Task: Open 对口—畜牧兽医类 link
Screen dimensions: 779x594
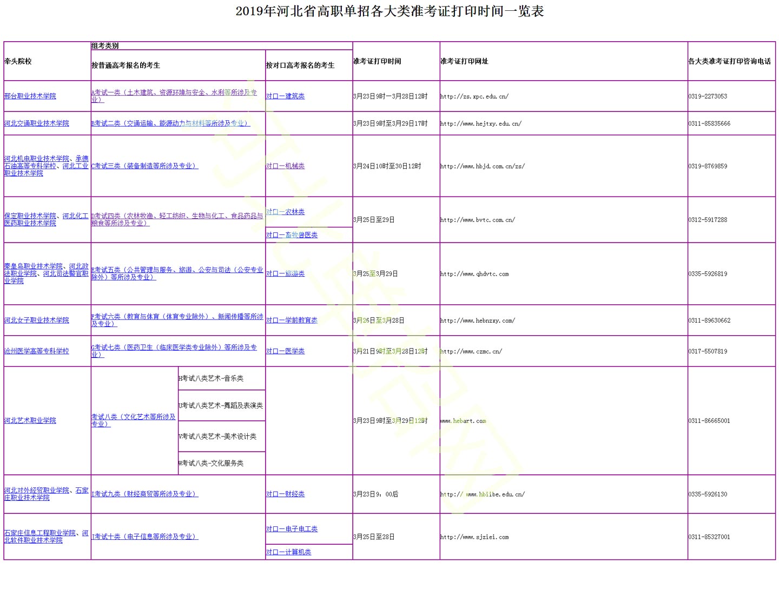Action: pos(292,234)
